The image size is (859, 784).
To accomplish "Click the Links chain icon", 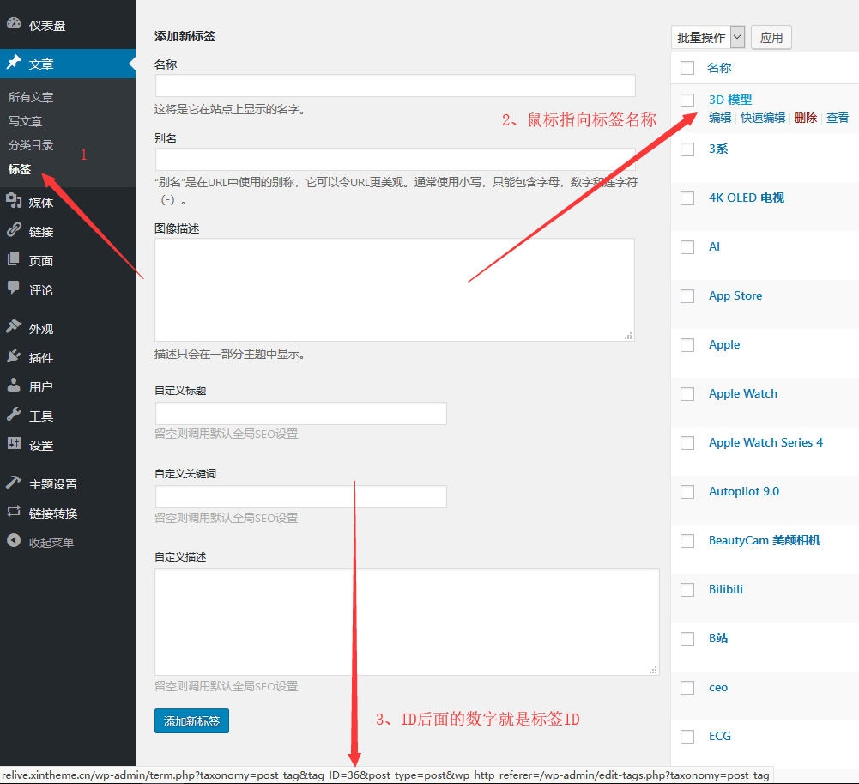I will pyautogui.click(x=14, y=231).
